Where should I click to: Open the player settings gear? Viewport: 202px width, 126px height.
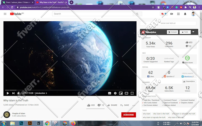(x=115, y=93)
